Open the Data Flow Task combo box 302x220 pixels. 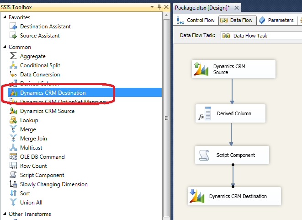(261, 36)
